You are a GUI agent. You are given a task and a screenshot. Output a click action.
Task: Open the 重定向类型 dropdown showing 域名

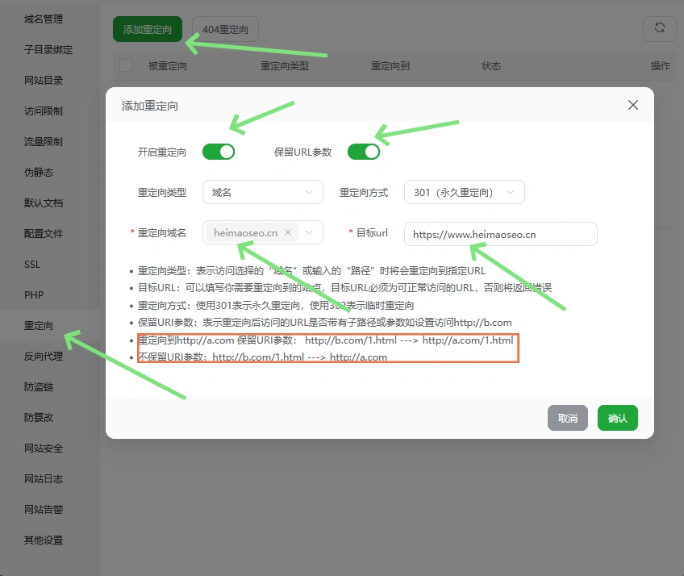click(262, 192)
